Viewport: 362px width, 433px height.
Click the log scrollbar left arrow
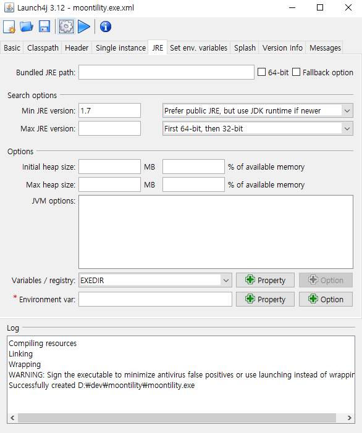pos(12,418)
